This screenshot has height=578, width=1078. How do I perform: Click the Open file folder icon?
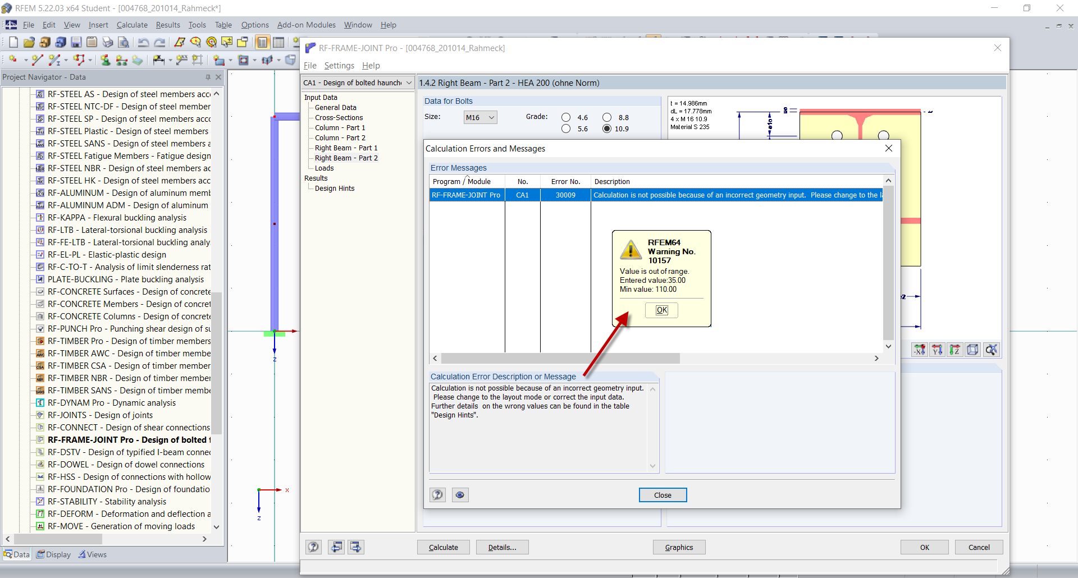[x=29, y=42]
